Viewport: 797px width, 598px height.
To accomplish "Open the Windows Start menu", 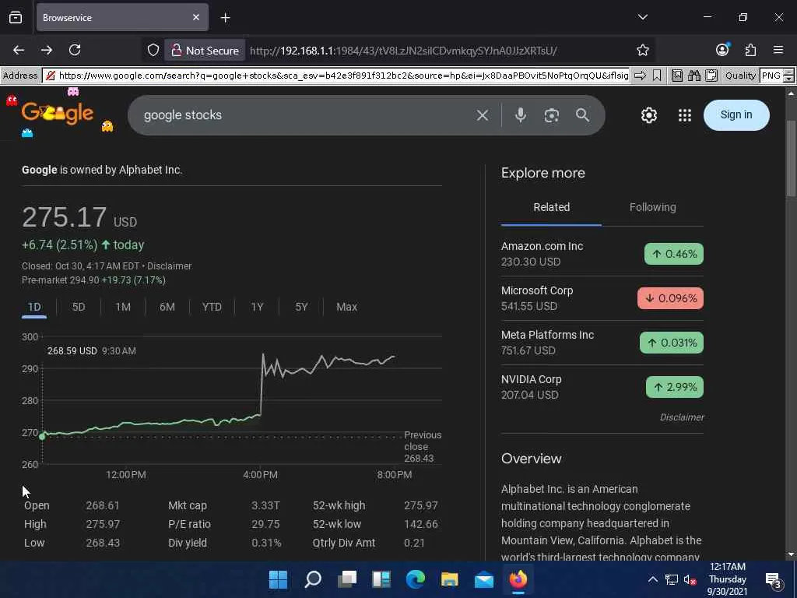I will click(278, 579).
